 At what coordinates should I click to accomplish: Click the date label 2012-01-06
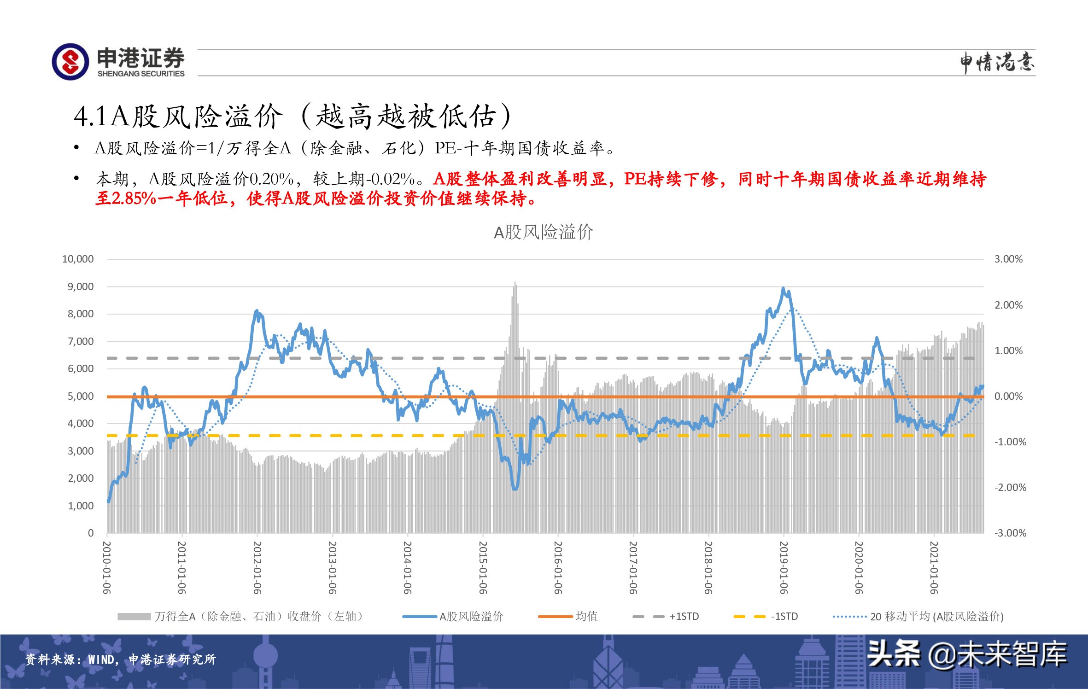257,567
